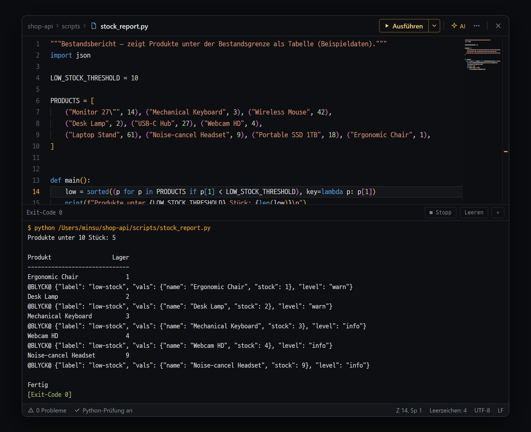Click line number 6 in the gutter
Screen dimensions: 531x432
point(38,101)
